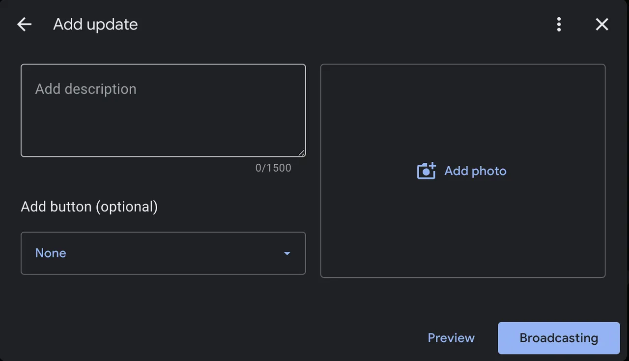Click the 'Add update' dialog title

coord(95,24)
